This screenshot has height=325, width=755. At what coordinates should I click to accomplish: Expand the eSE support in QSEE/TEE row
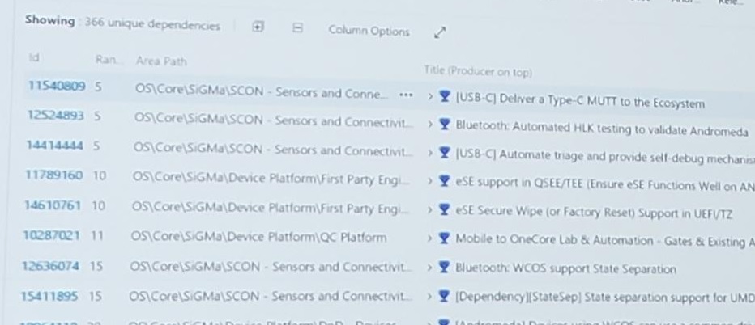[430, 181]
